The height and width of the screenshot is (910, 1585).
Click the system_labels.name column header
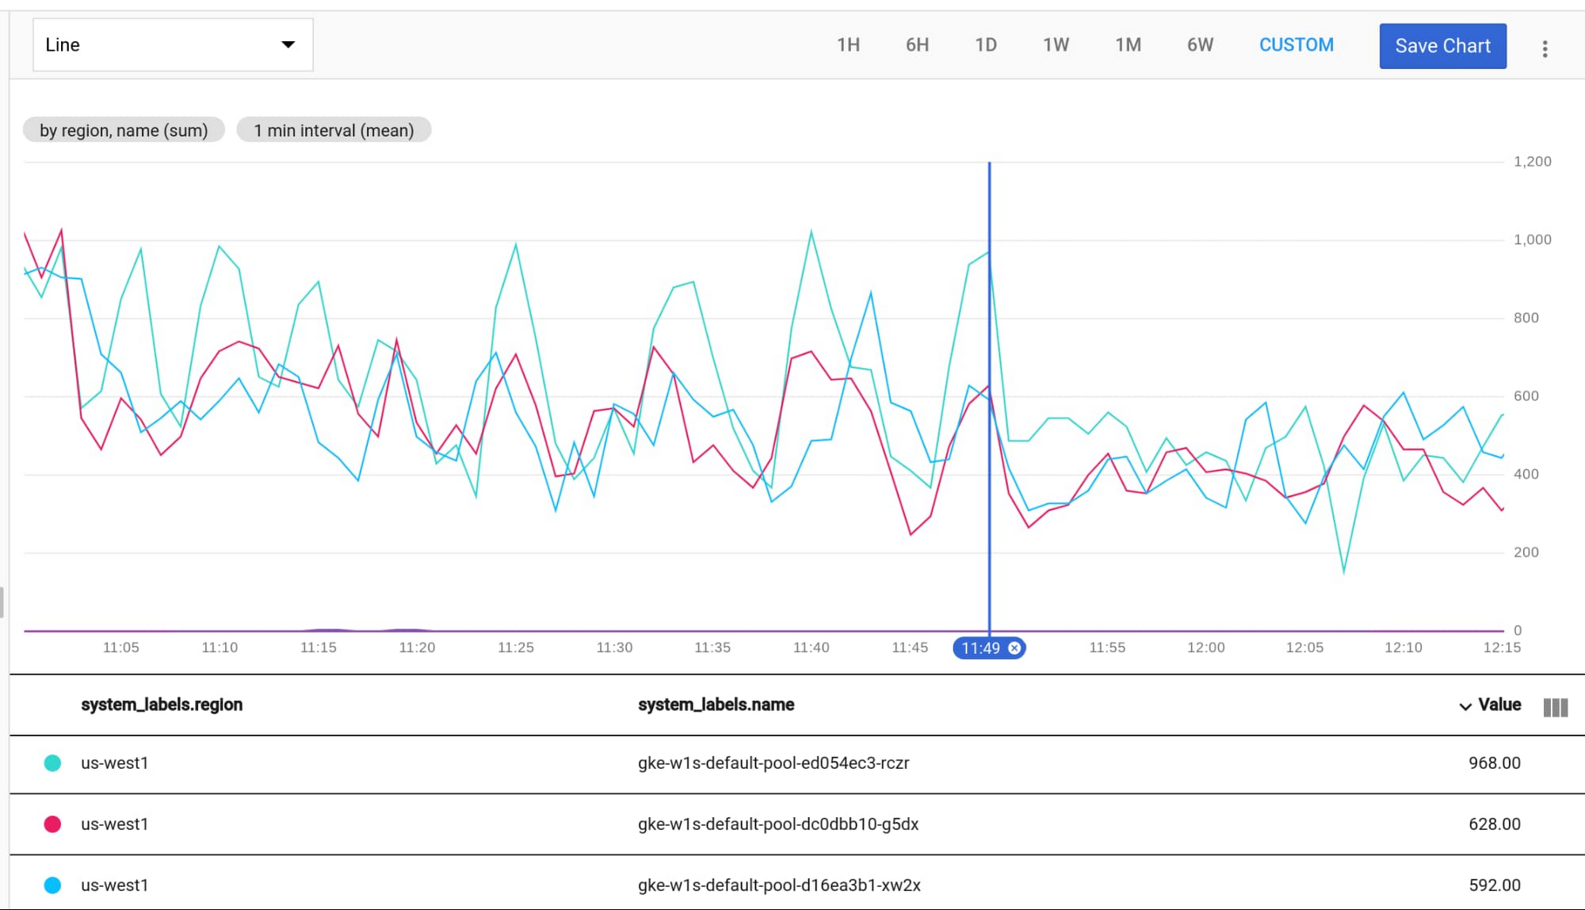716,705
